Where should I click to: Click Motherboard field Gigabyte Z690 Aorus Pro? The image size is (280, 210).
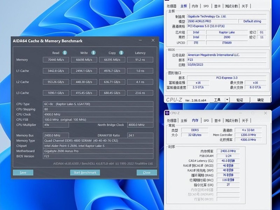point(98,151)
